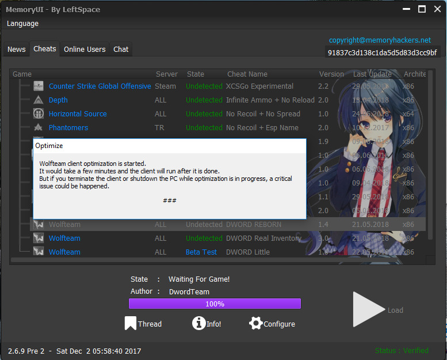Image resolution: width=447 pixels, height=360 pixels.
Task: Click the Load label
Action: pos(395,310)
